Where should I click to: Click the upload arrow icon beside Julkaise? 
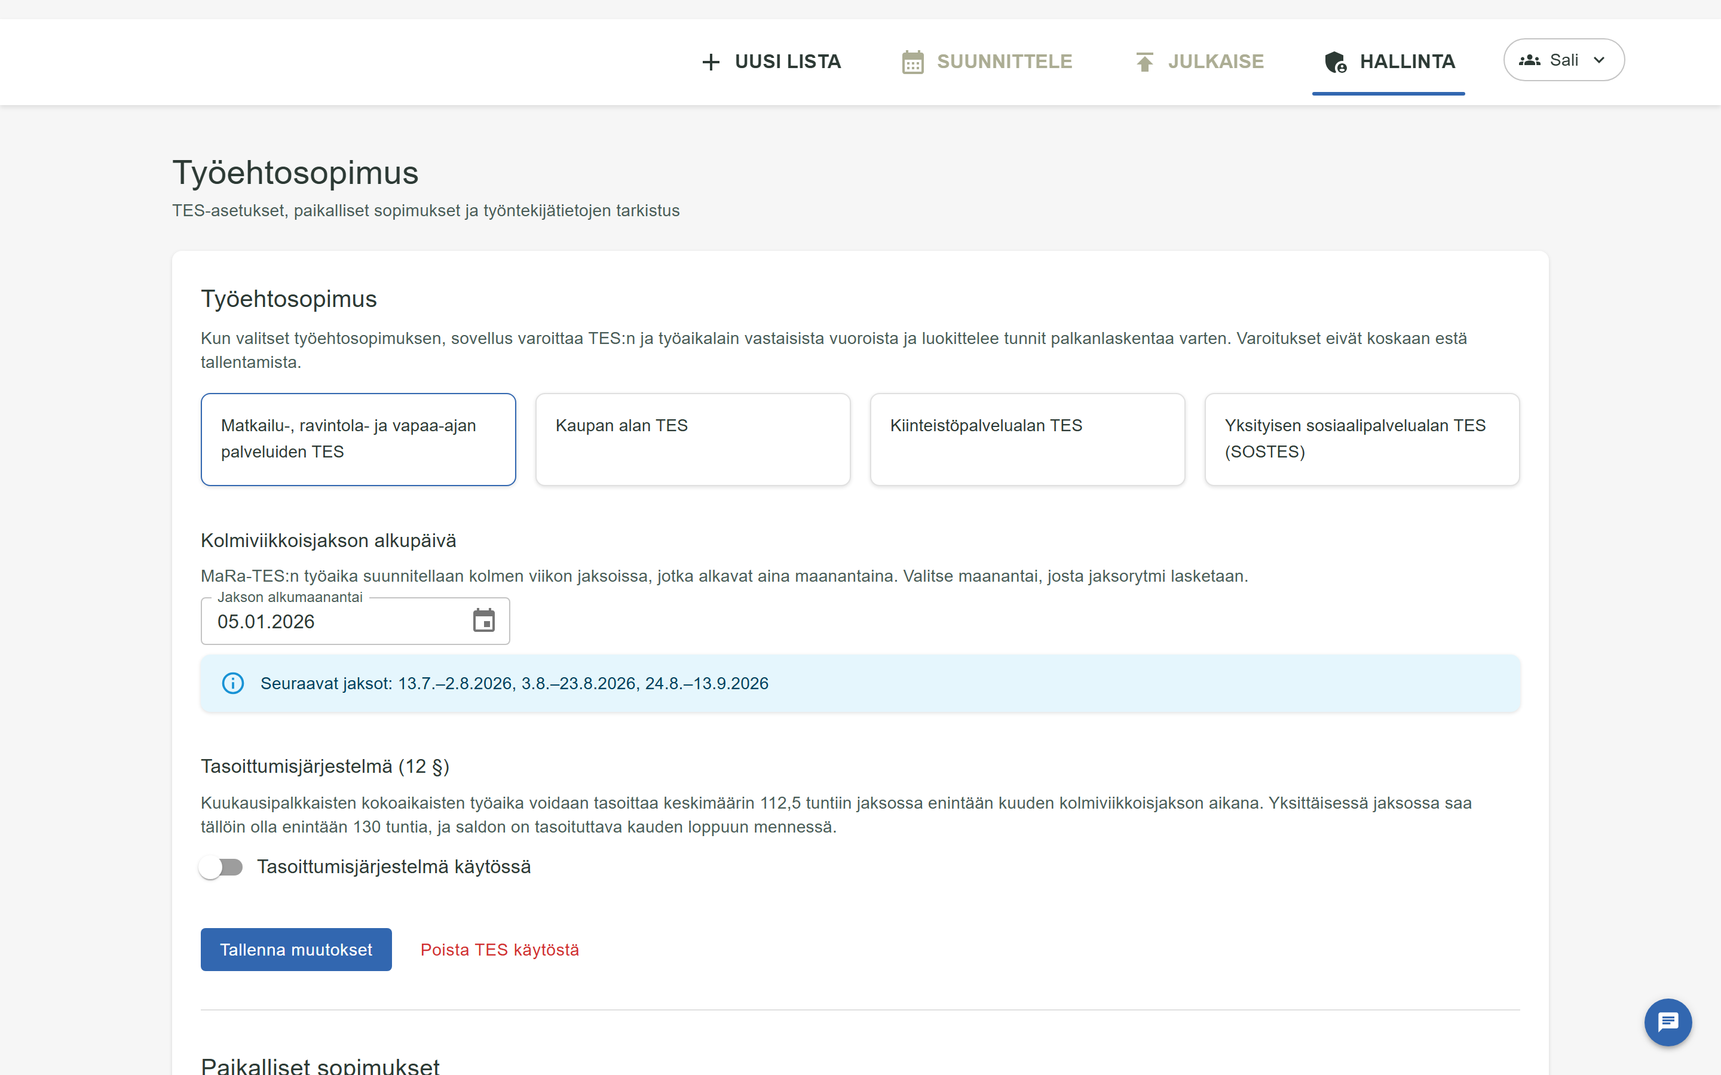click(1144, 62)
